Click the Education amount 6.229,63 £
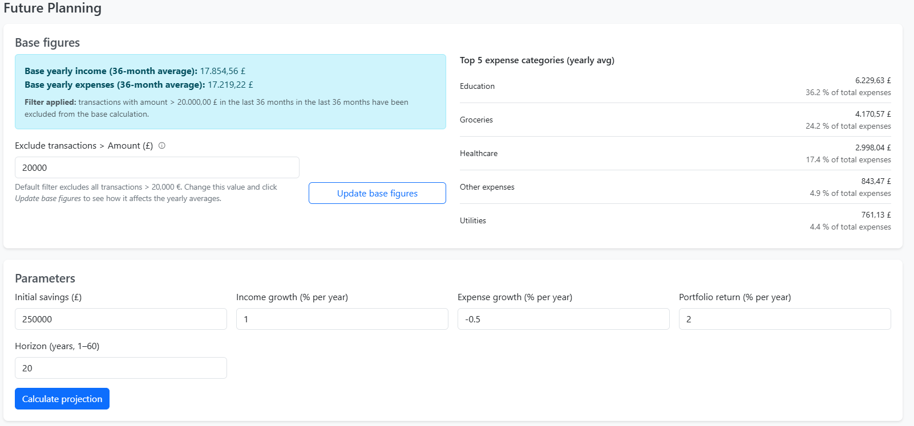Screen dimensions: 914x426 click(x=873, y=80)
